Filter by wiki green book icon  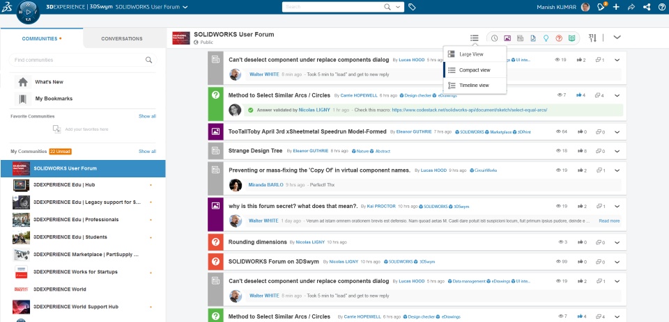click(571, 38)
